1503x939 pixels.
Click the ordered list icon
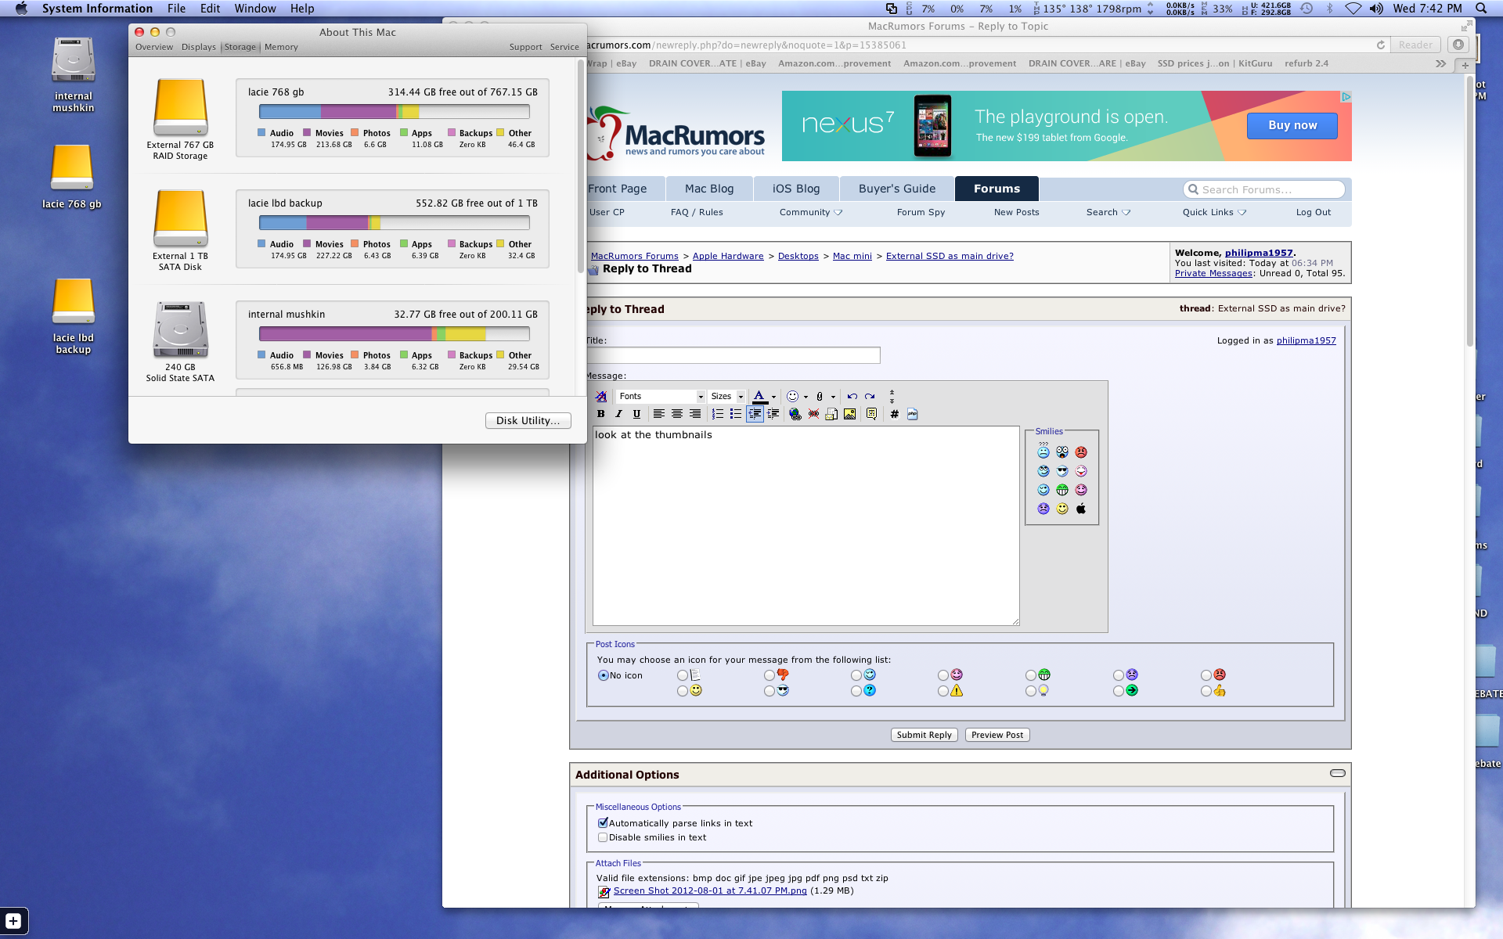(x=717, y=414)
